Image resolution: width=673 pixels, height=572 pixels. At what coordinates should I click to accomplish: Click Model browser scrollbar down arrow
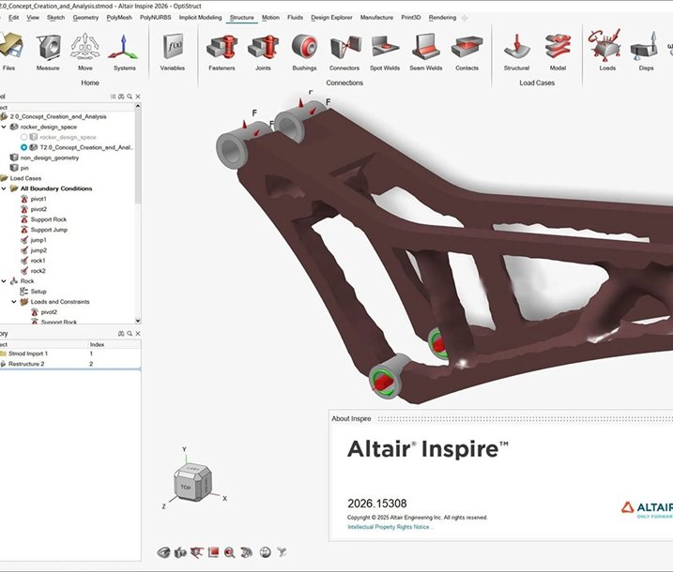point(138,321)
